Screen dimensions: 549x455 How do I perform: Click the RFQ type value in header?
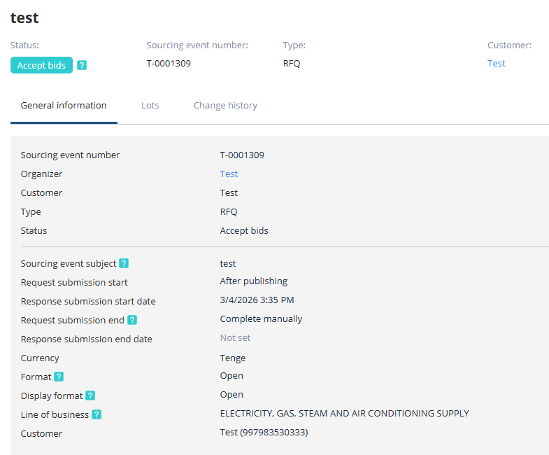pos(292,64)
